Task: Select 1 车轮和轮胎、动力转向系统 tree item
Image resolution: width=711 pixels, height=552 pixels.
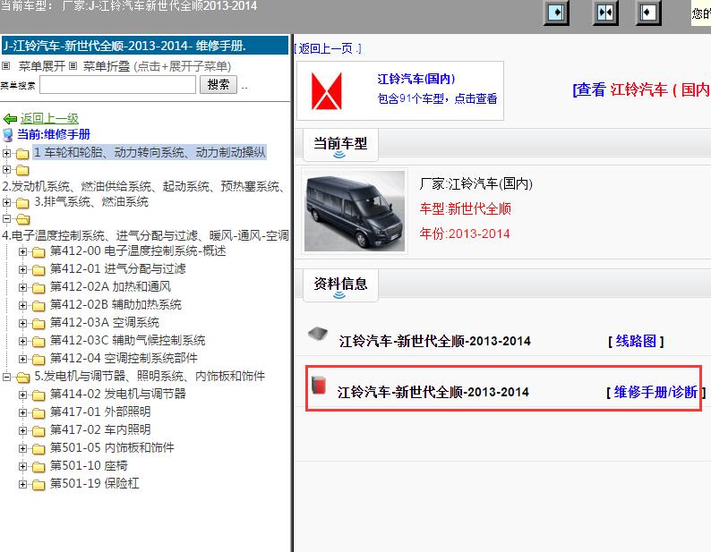Action: click(x=150, y=152)
